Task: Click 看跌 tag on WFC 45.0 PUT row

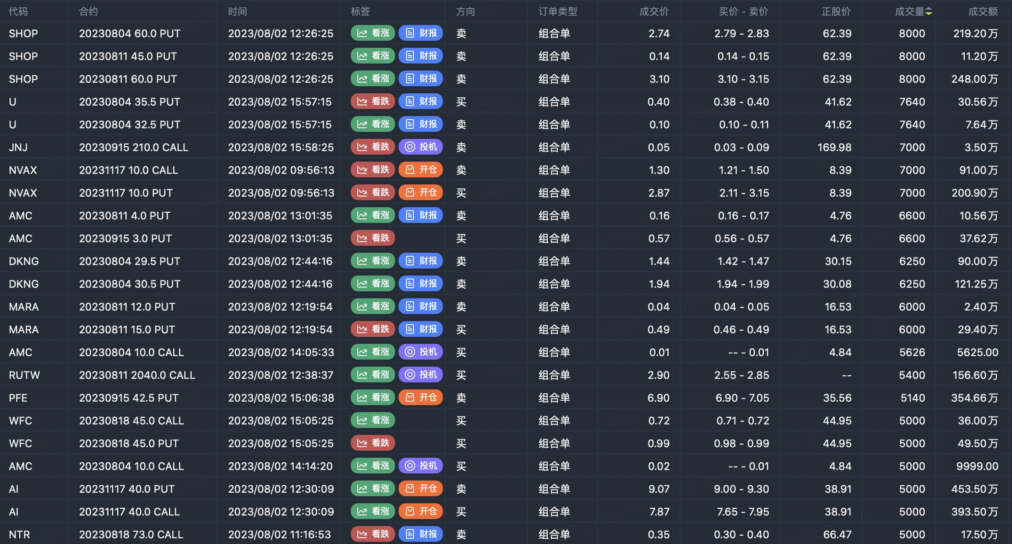Action: [373, 443]
